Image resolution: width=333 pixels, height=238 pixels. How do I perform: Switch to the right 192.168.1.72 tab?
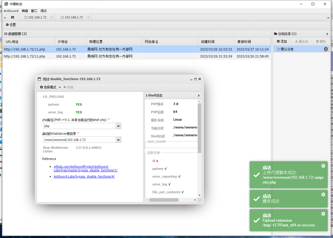(x=73, y=17)
